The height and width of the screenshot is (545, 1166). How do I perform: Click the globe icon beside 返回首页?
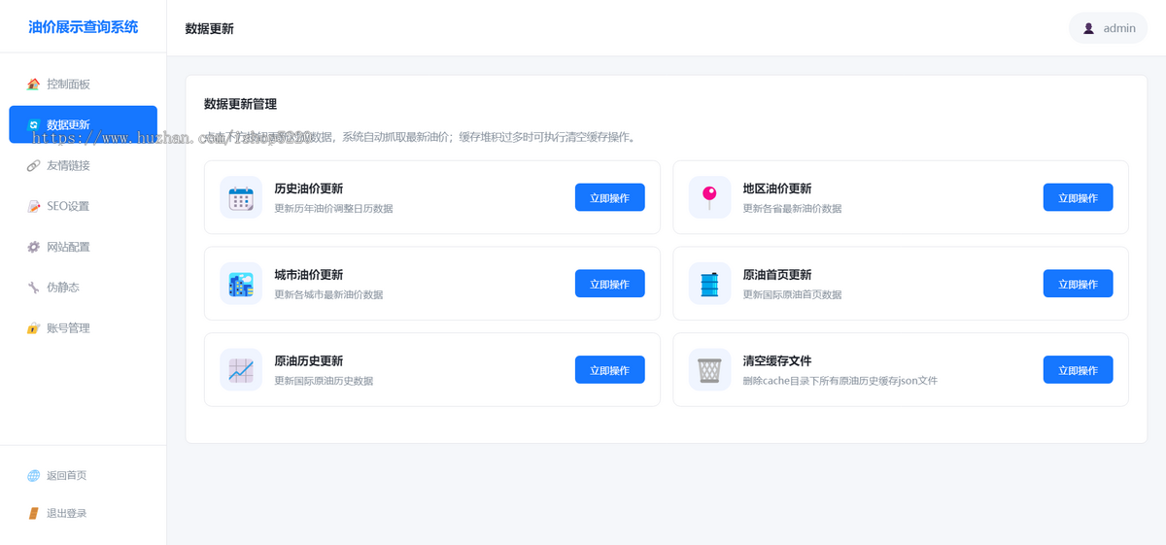click(x=34, y=476)
